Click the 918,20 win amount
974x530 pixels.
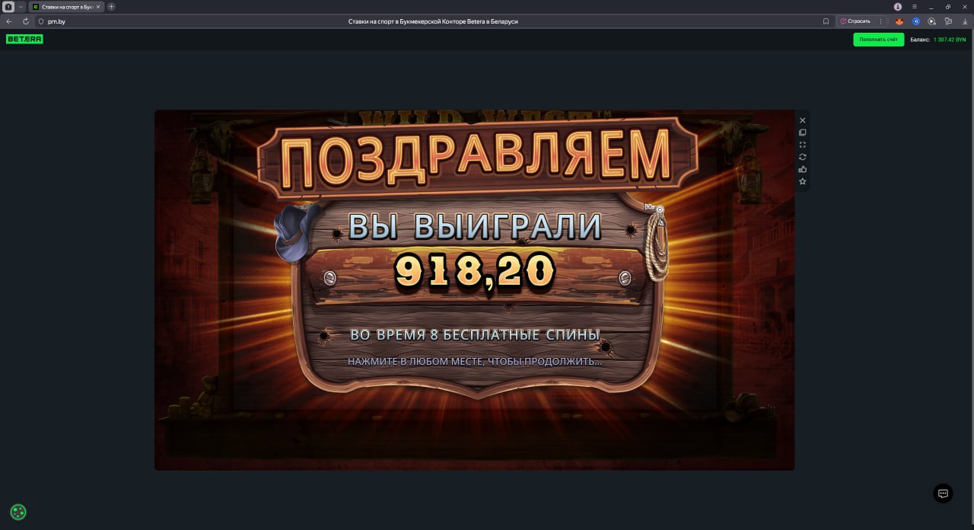(x=475, y=271)
